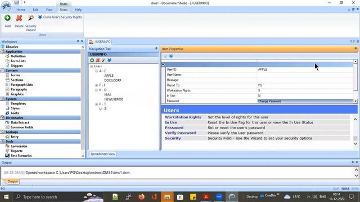Select the DOCUCORP user in tree
Viewport: 360px width, 202px height.
point(112,80)
